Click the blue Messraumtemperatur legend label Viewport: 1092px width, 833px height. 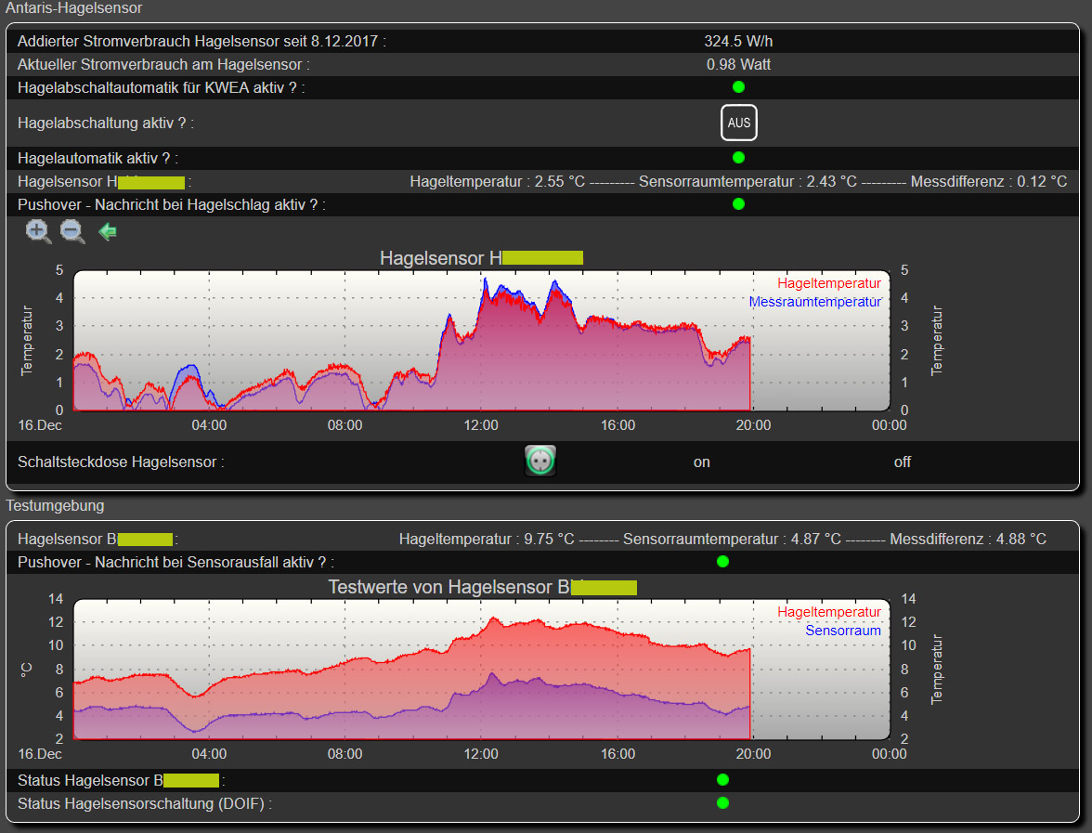pyautogui.click(x=814, y=302)
